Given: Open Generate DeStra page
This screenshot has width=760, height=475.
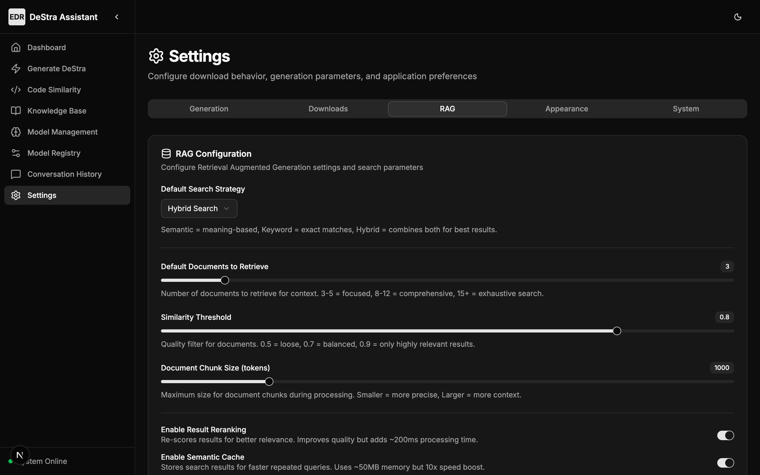Looking at the screenshot, I should coord(67,69).
